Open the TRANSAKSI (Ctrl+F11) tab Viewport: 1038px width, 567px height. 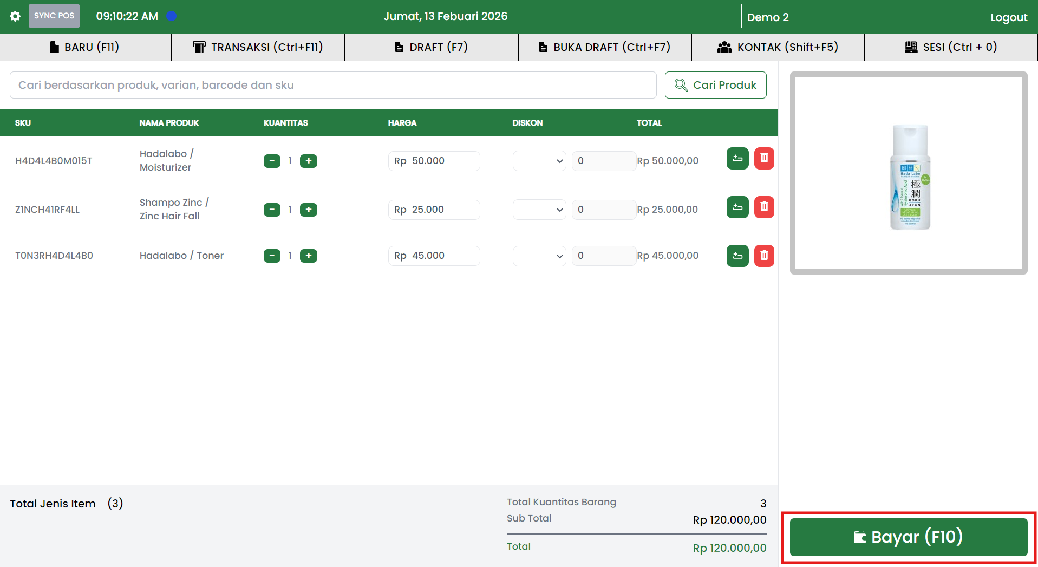[x=258, y=47]
